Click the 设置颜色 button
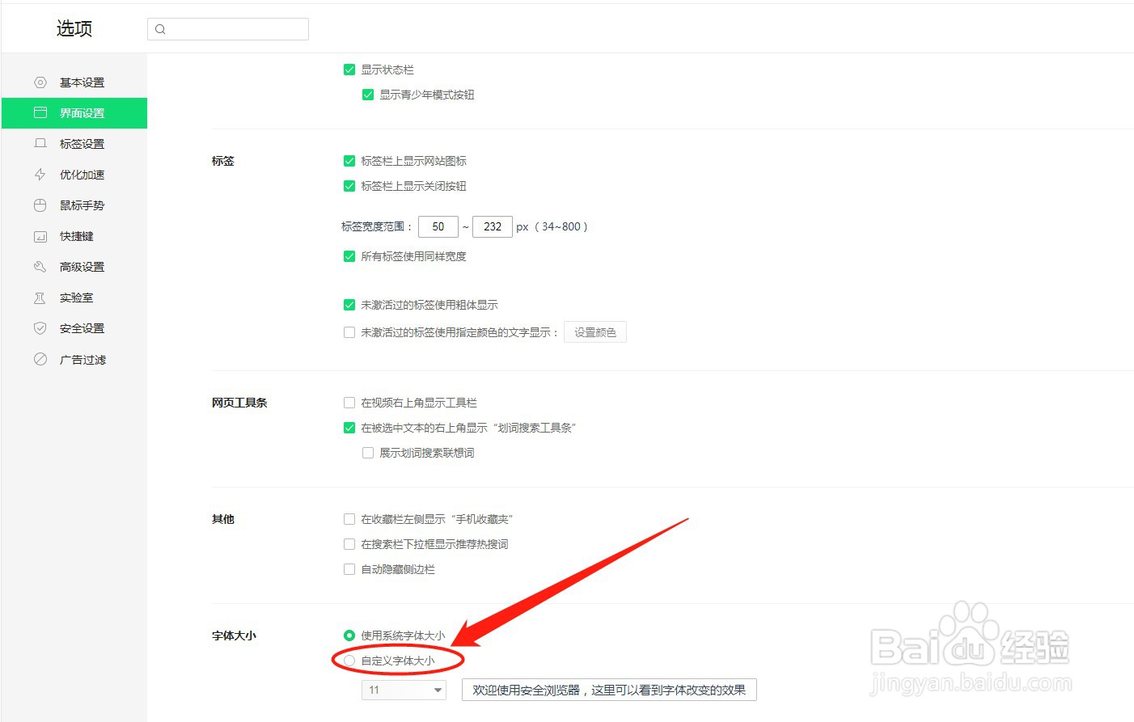1134x722 pixels. 595,331
